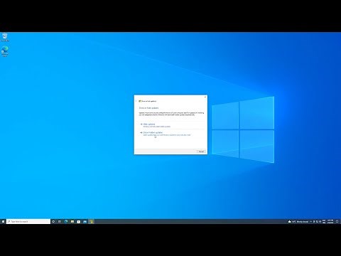The image size is (341, 256).
Task: Choose the Hide updates option
Action: [x=171, y=125]
